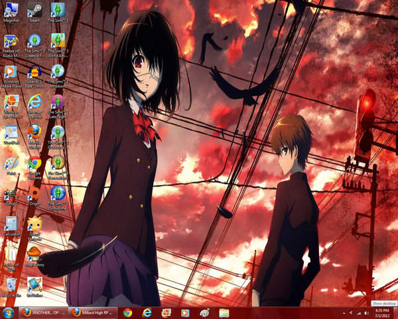Select The Sims 3 Outdoor Living icon
This screenshot has height=319, width=398.
pyautogui.click(x=58, y=138)
